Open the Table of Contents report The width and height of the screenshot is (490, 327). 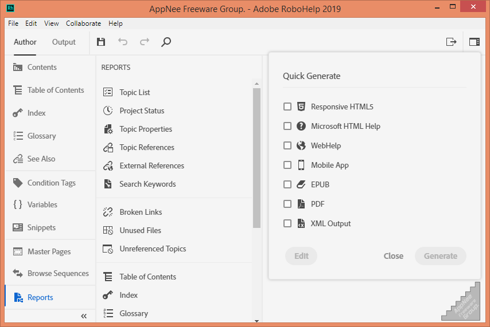click(147, 277)
